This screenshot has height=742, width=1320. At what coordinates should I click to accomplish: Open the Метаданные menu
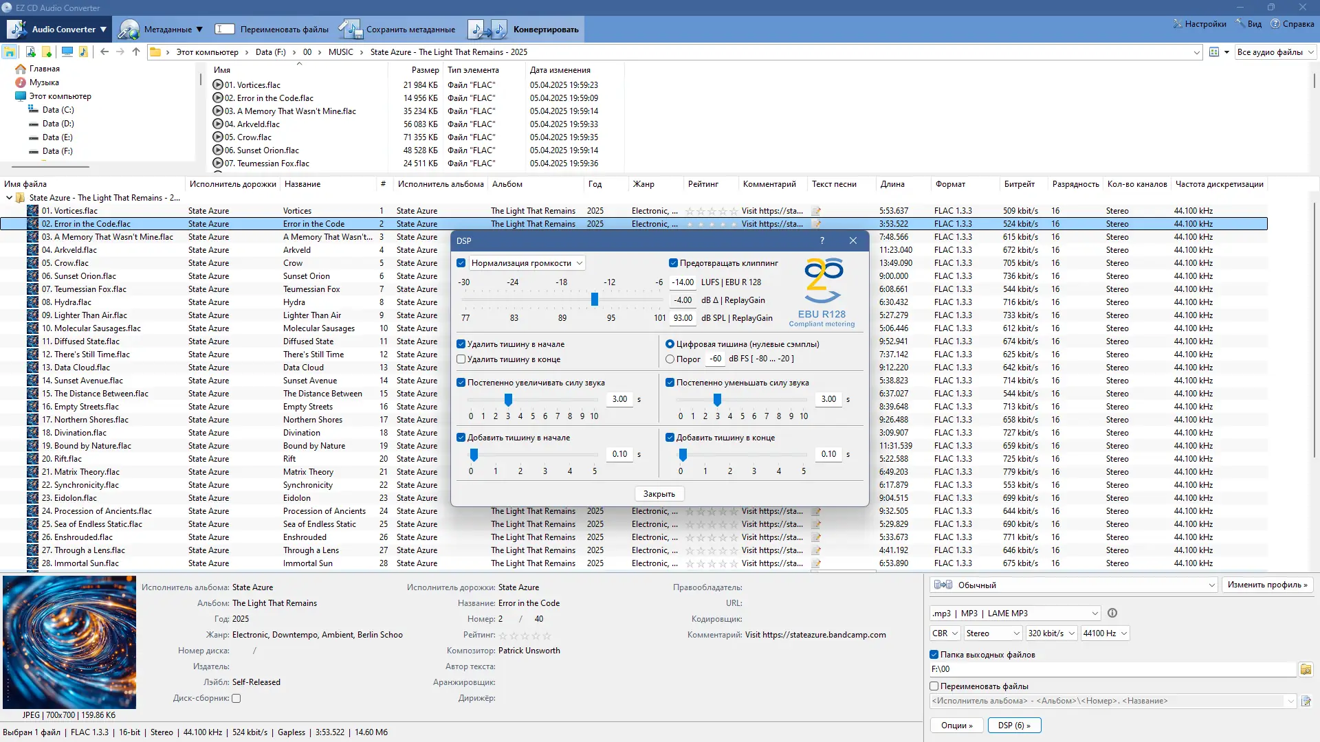(161, 30)
